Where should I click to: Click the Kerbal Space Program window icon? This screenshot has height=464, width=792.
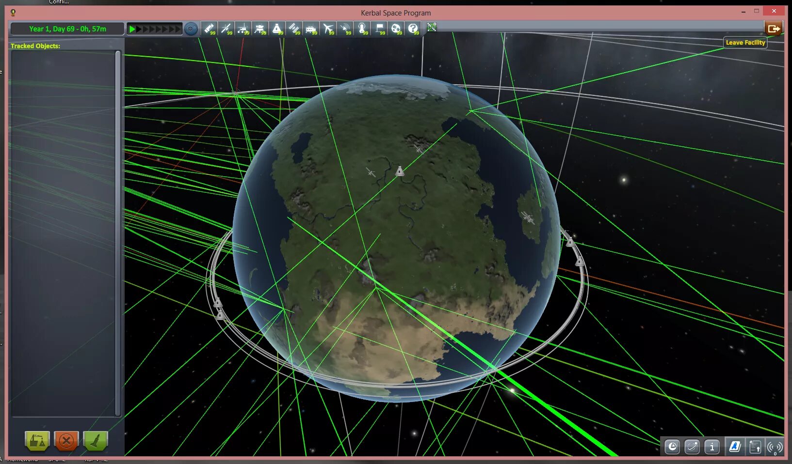[x=13, y=13]
